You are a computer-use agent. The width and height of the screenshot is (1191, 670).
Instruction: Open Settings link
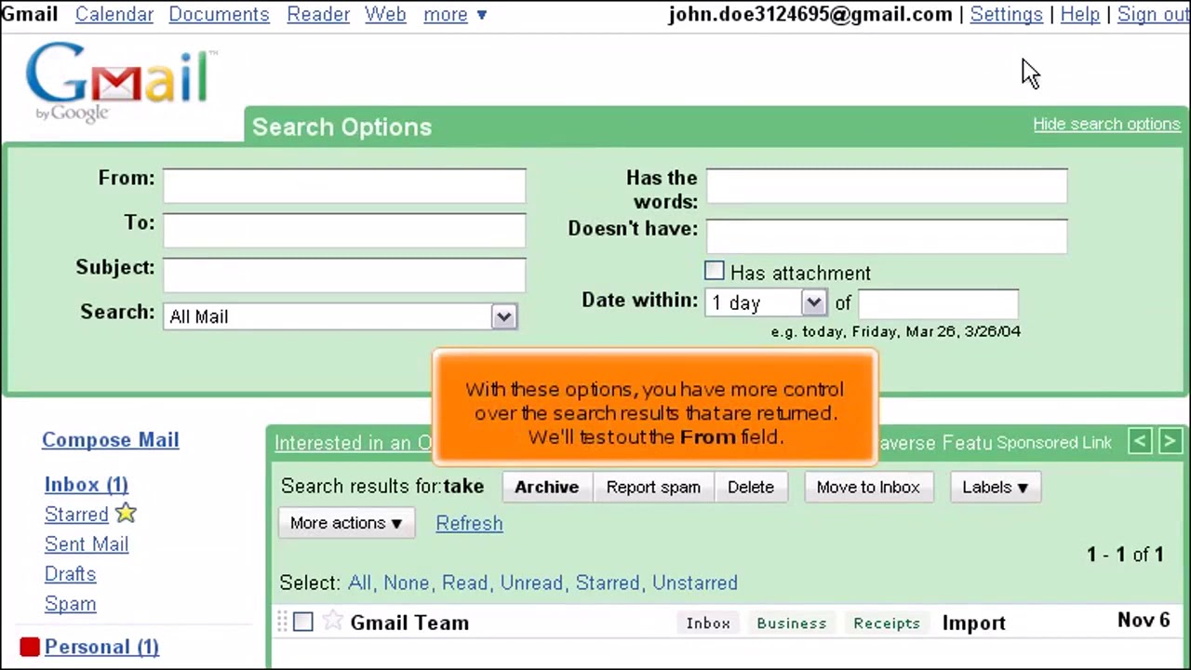(1006, 14)
